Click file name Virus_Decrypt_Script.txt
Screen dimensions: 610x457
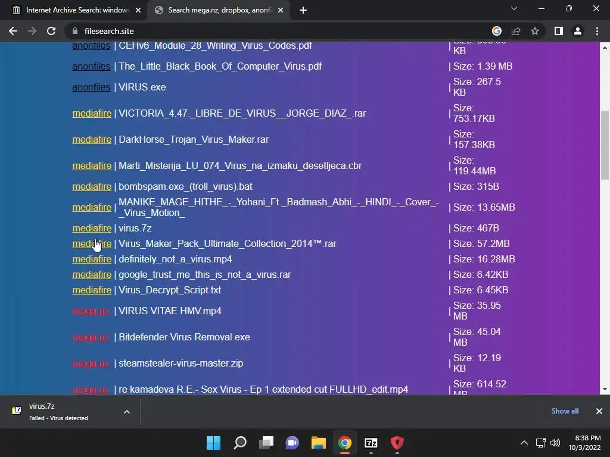pos(170,290)
